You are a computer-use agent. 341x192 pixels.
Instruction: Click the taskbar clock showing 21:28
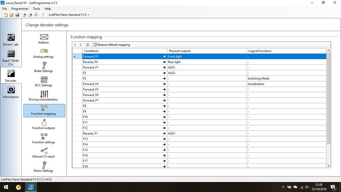(x=319, y=187)
